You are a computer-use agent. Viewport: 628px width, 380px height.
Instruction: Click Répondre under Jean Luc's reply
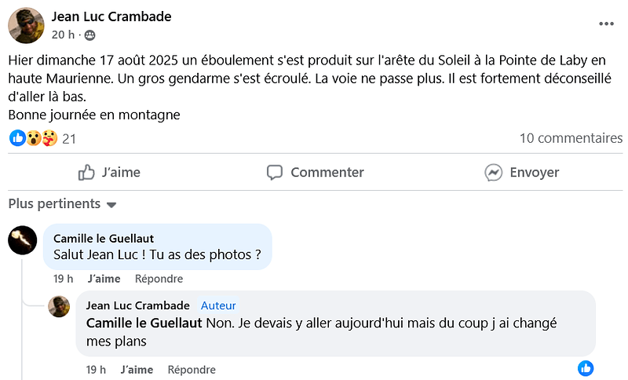coord(192,370)
